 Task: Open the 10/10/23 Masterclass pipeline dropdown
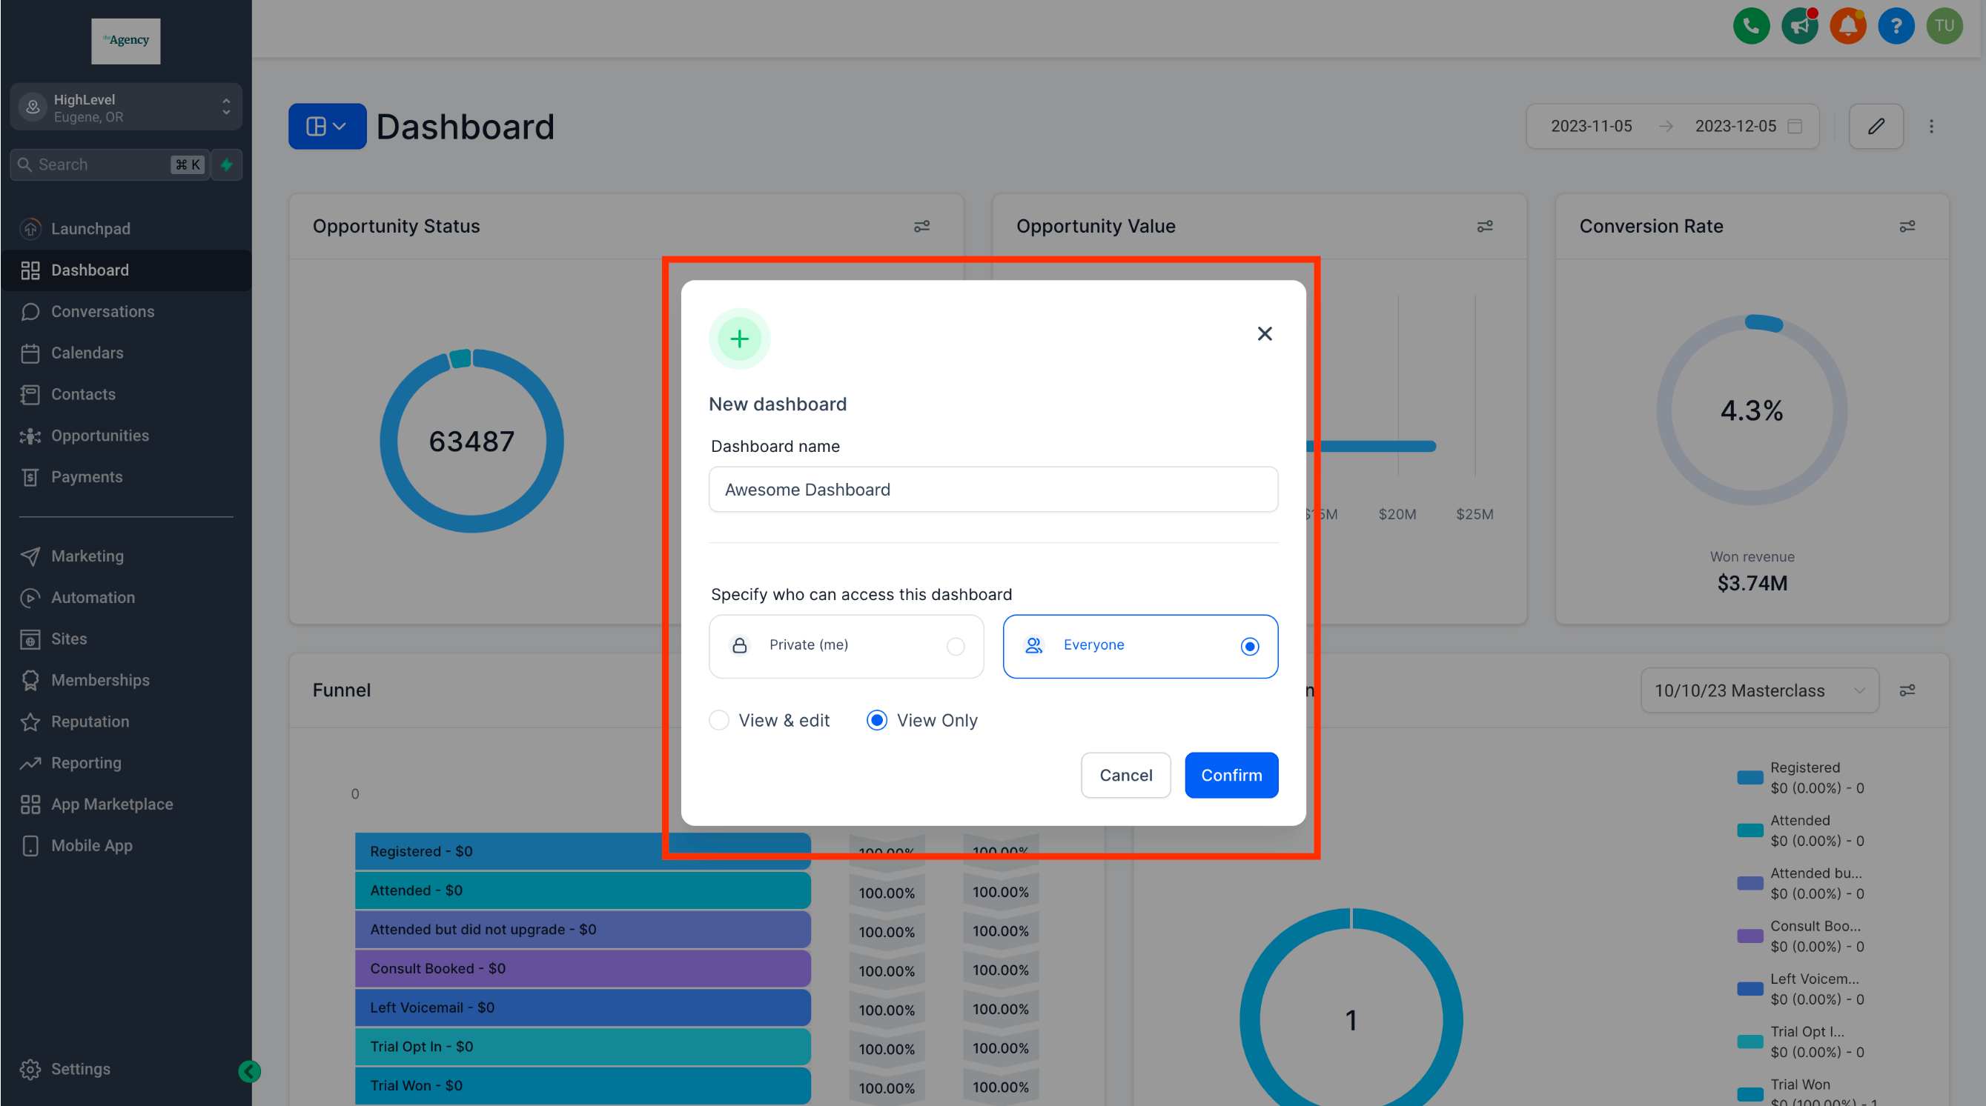click(1759, 691)
